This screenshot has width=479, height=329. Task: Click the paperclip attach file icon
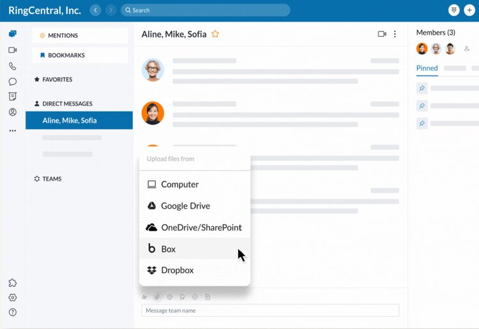(x=157, y=297)
